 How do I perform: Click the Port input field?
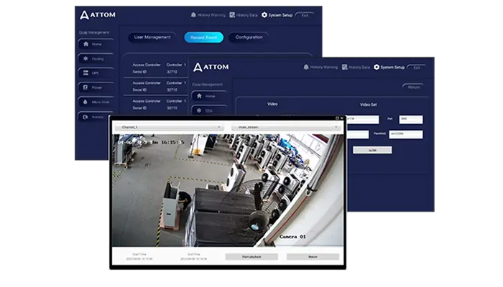(x=411, y=119)
